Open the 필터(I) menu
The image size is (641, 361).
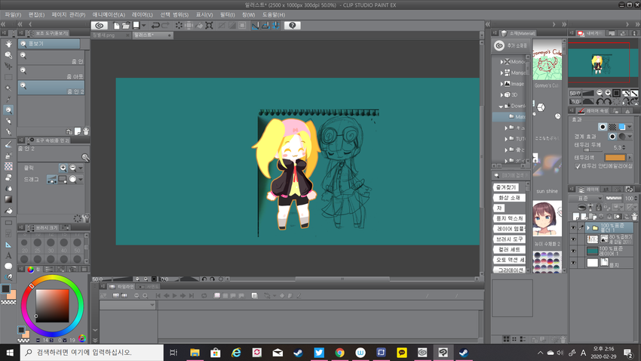click(227, 15)
